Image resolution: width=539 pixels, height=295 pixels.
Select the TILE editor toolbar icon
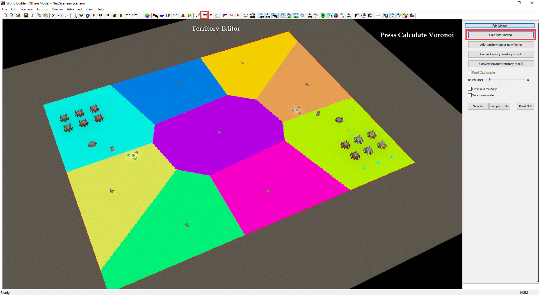click(x=128, y=16)
